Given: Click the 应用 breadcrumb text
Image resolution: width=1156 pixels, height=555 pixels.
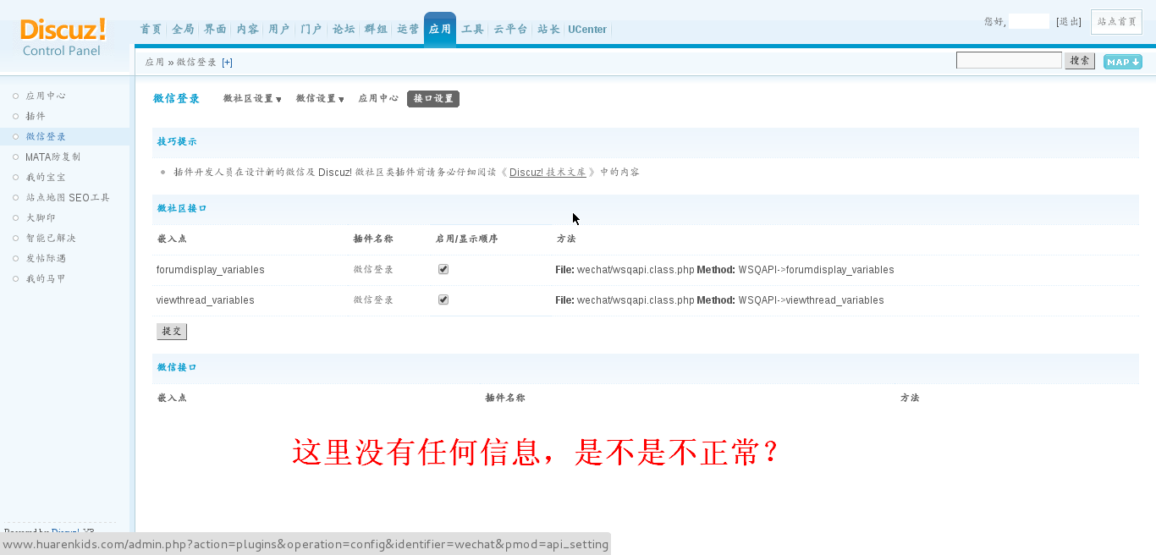Looking at the screenshot, I should tap(154, 63).
